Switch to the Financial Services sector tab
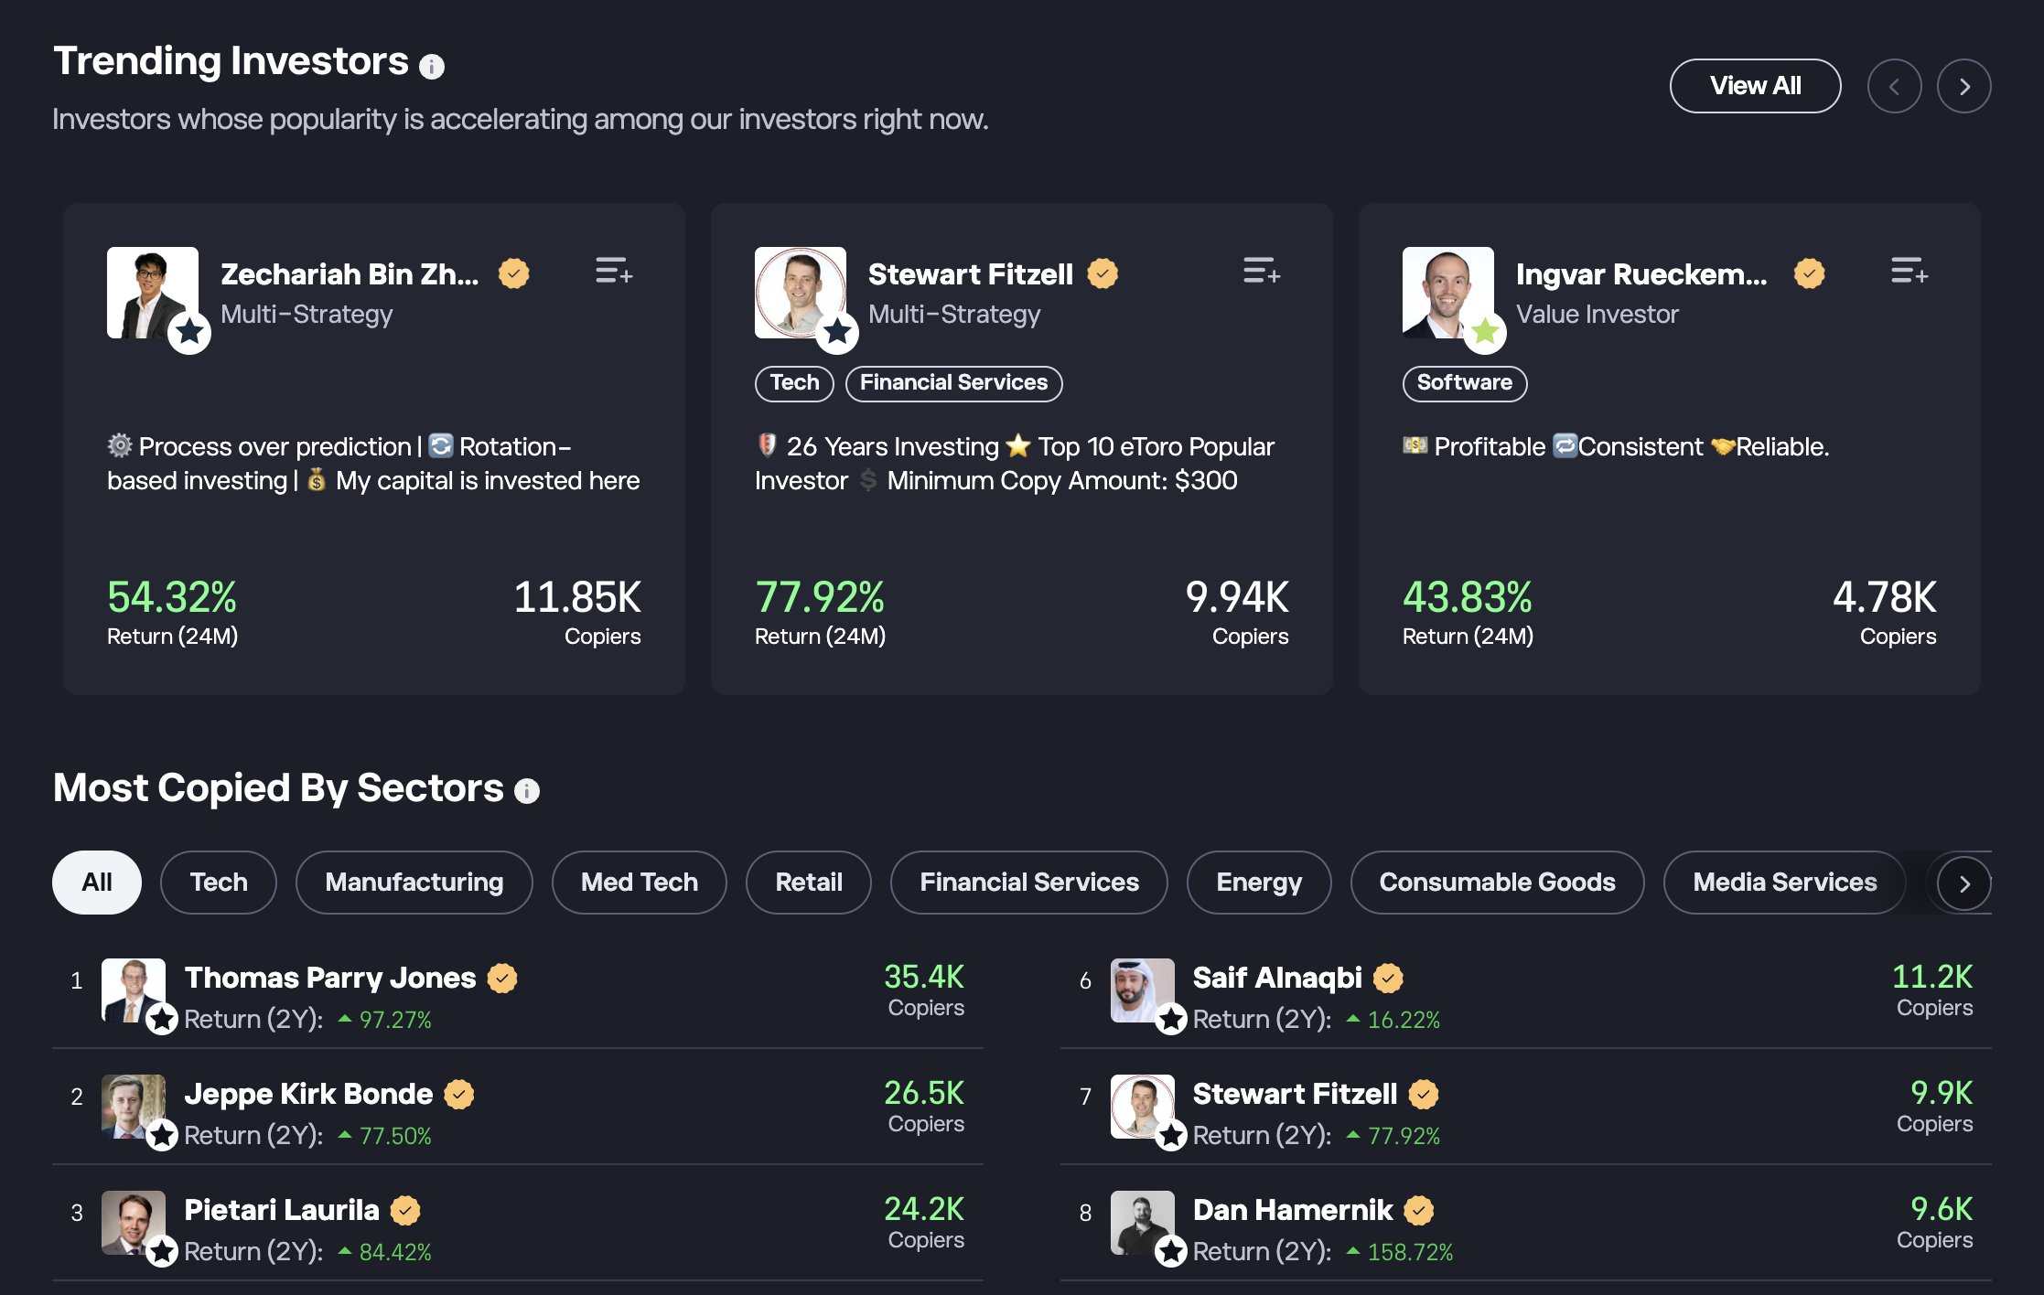The width and height of the screenshot is (2044, 1295). [x=1028, y=882]
